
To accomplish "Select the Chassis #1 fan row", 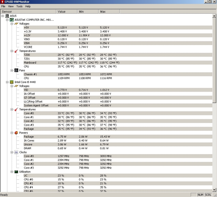I will pos(118,74).
